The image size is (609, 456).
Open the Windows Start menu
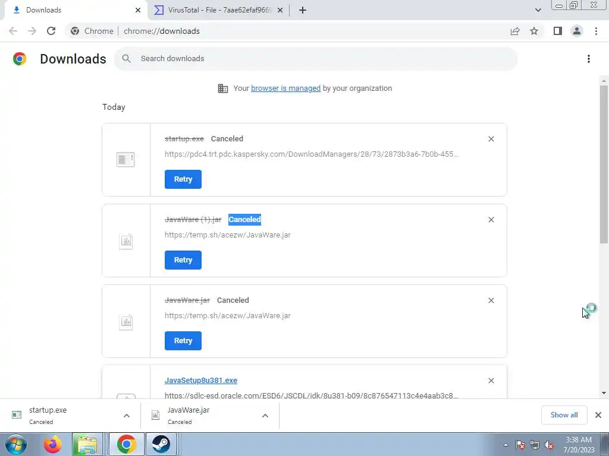click(16, 444)
